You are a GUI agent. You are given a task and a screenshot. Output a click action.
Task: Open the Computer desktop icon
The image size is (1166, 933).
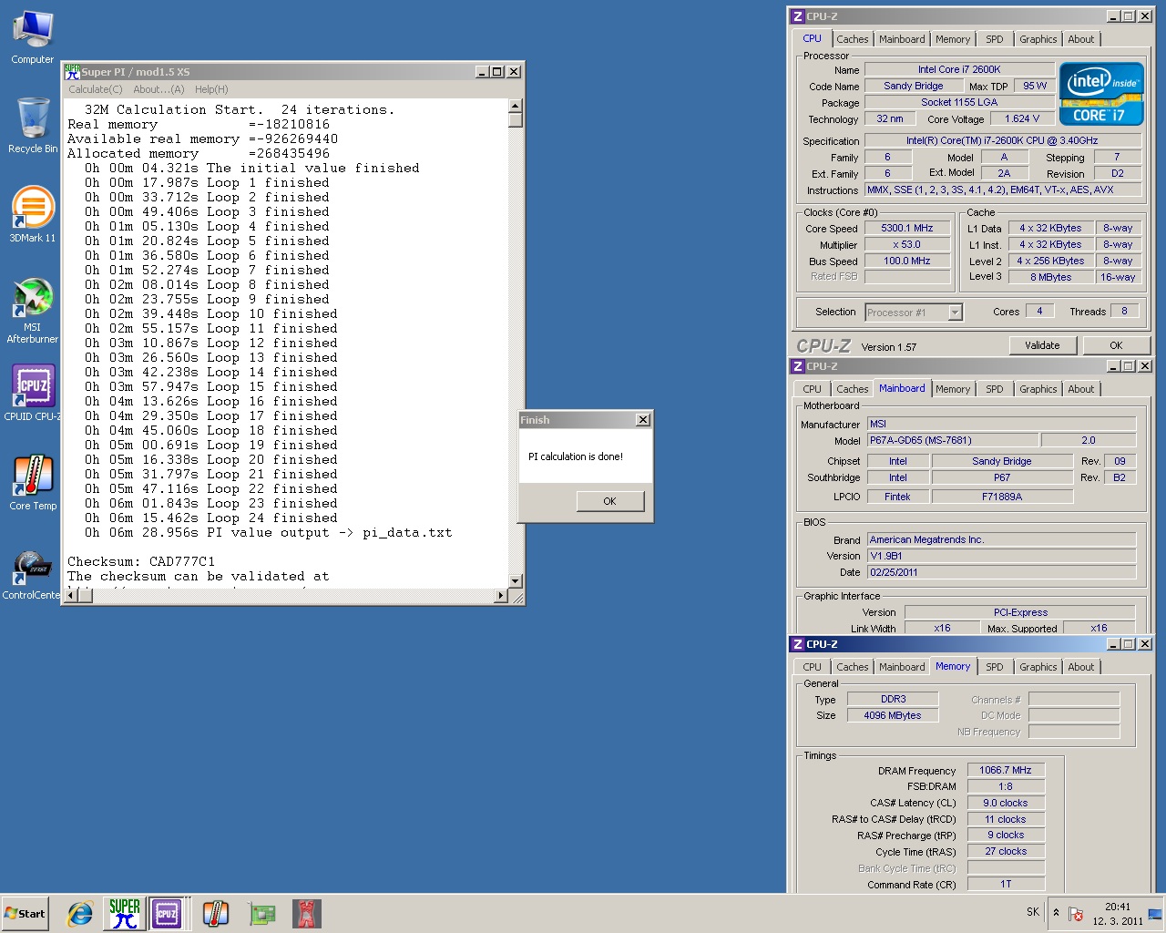pyautogui.click(x=33, y=36)
